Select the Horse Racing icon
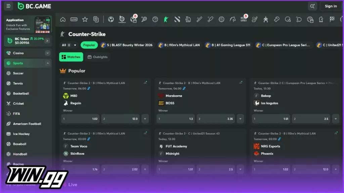Viewport: 344px width, 193px height. point(232,19)
